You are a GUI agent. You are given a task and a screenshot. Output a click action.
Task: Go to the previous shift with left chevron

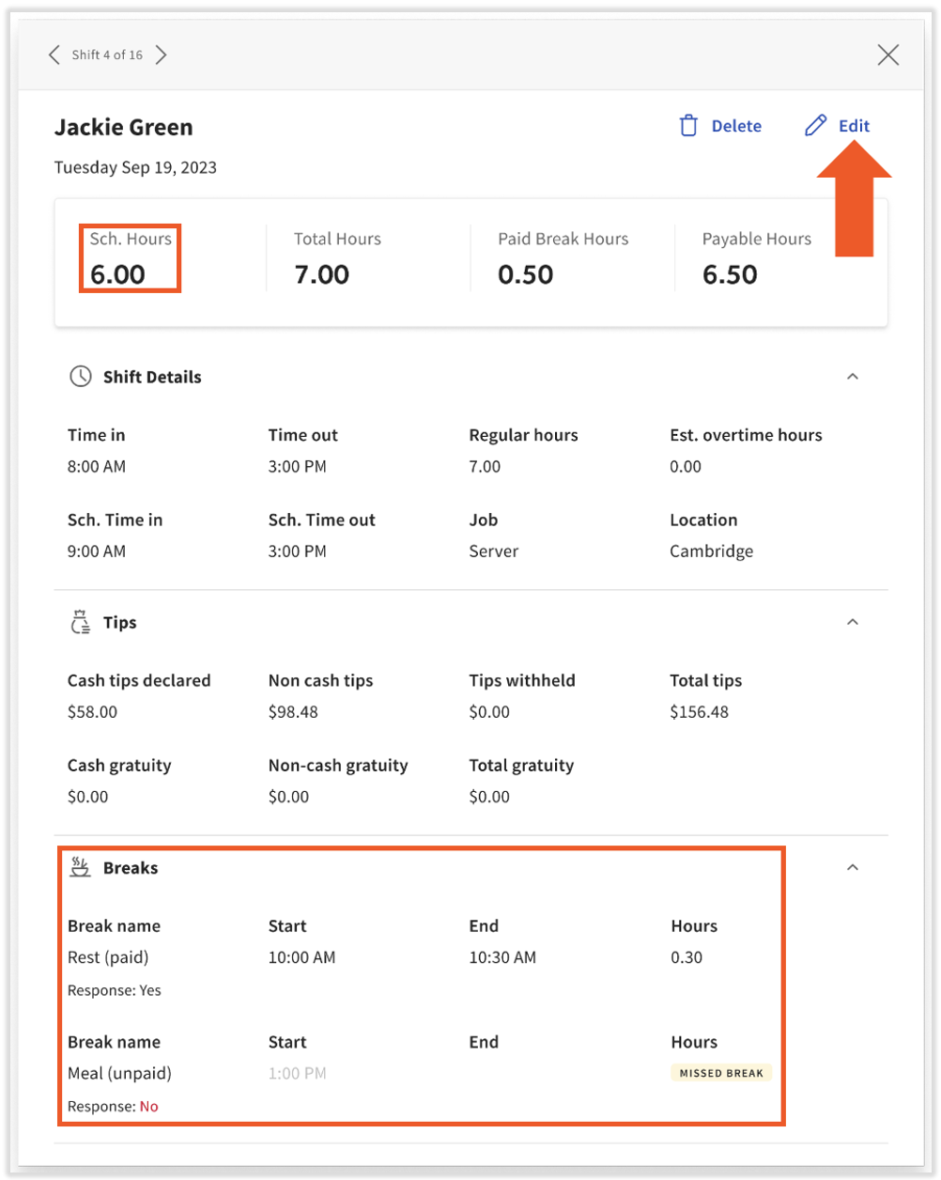(54, 54)
